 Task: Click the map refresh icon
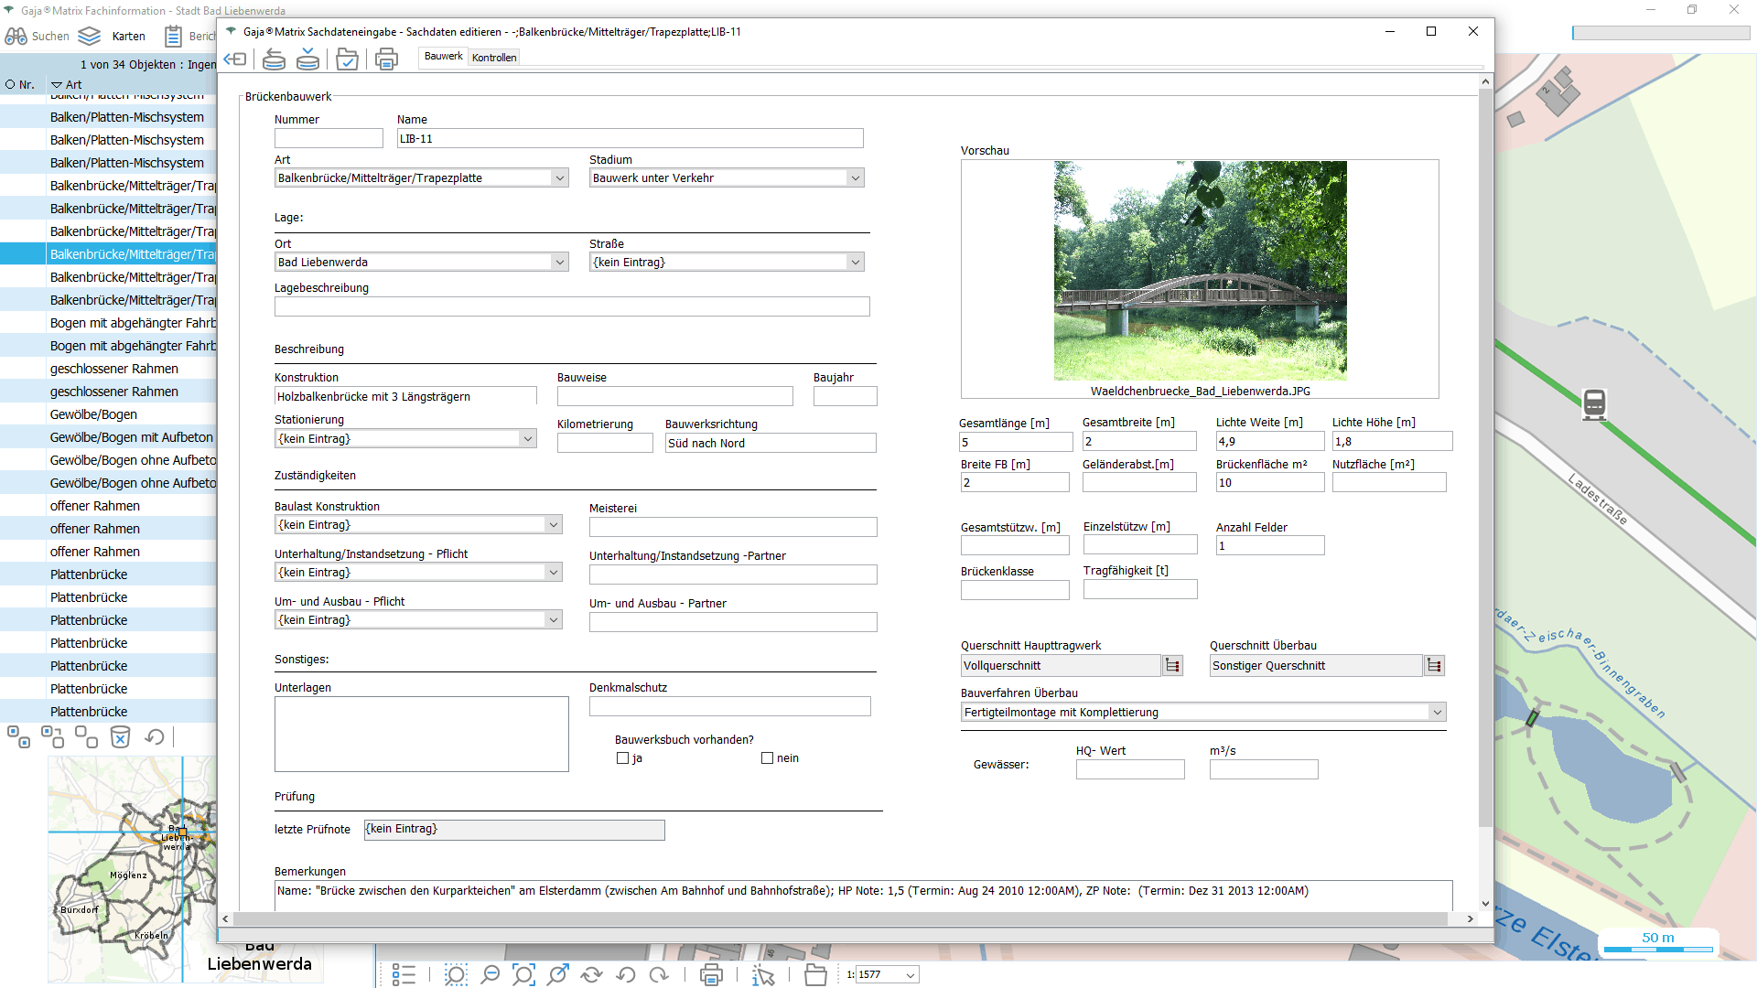pos(592,975)
